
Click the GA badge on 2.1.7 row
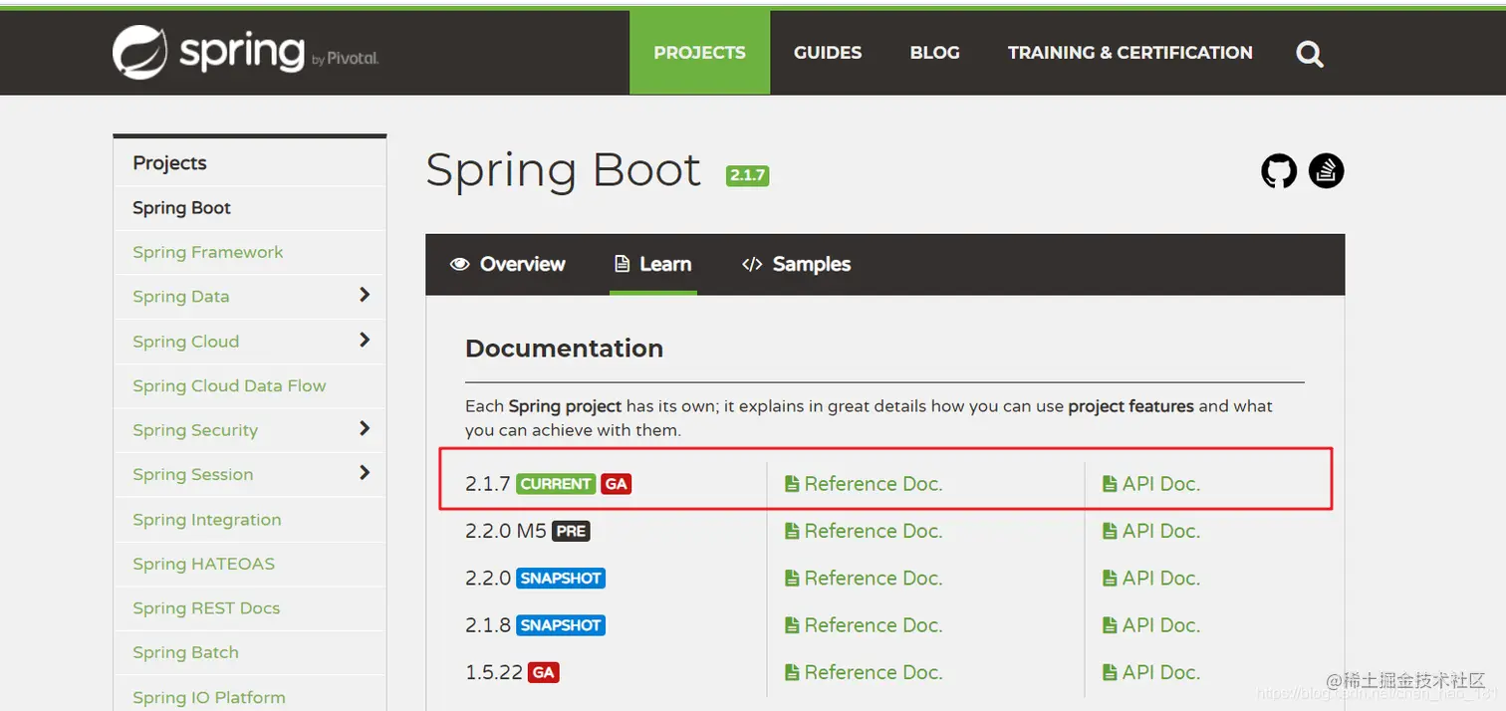[x=617, y=484]
